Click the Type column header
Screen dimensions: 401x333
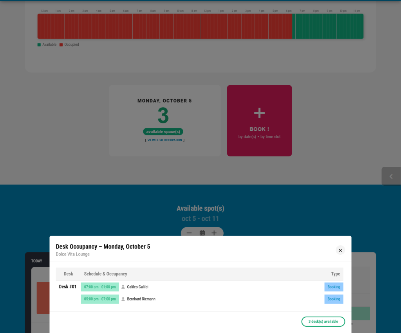coord(336,274)
